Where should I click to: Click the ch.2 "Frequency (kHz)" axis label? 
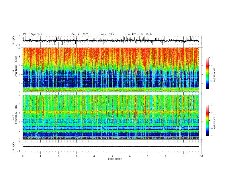pos(16,114)
